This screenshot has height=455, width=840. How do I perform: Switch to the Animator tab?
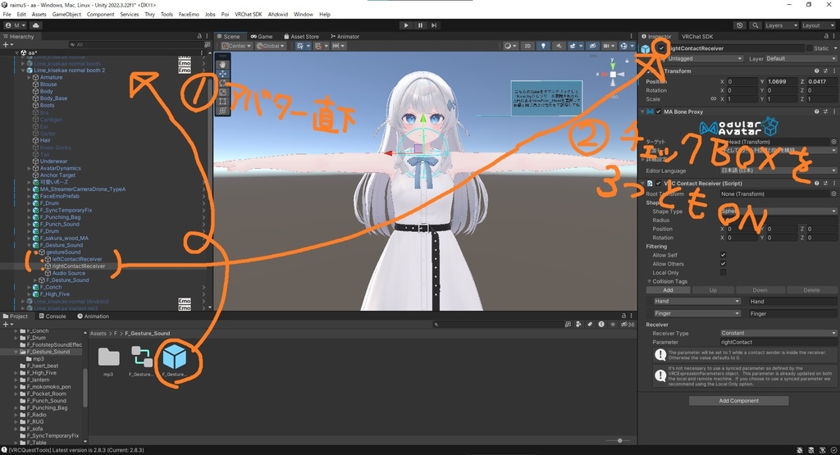tap(345, 36)
